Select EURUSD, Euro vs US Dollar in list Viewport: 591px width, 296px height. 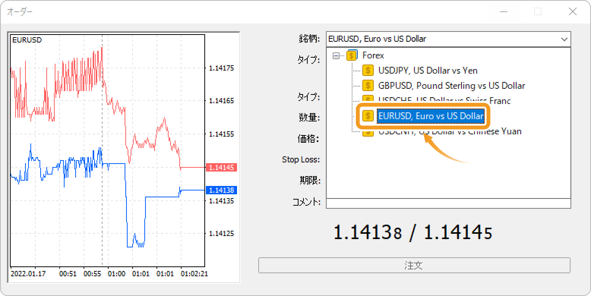click(x=431, y=116)
